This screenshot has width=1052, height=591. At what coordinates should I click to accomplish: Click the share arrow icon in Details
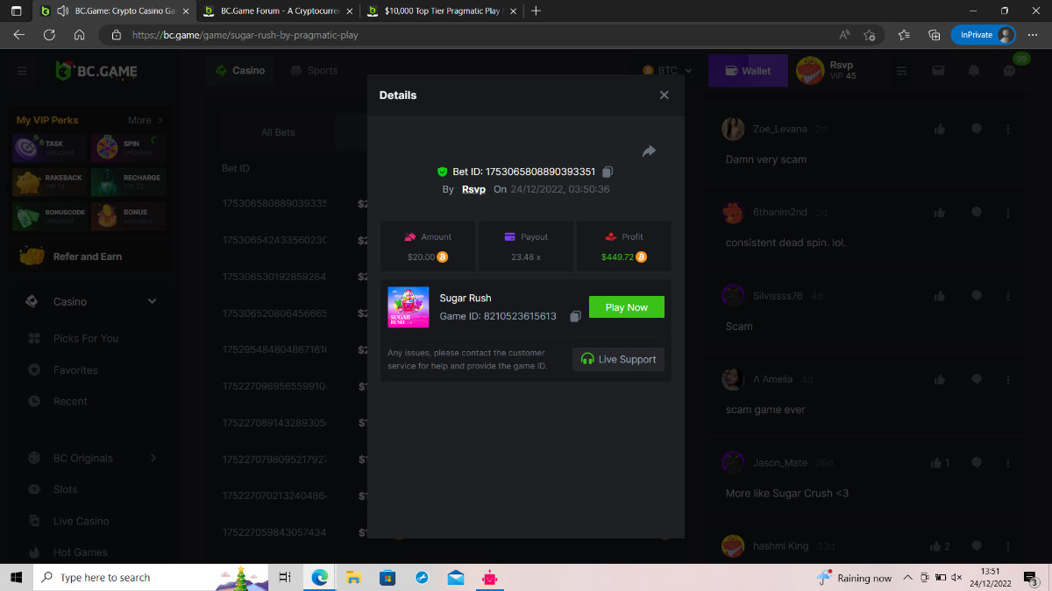pyautogui.click(x=649, y=151)
